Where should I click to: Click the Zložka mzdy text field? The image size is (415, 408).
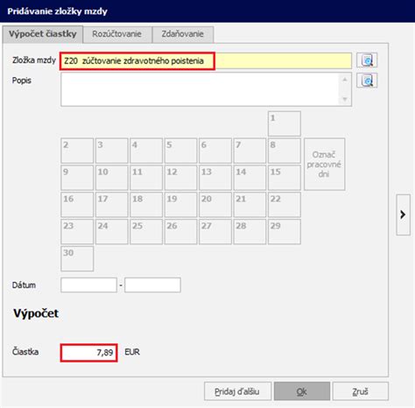pos(206,61)
